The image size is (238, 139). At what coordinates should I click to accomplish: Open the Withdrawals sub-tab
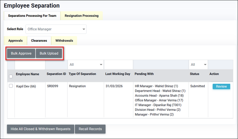pos(64,41)
